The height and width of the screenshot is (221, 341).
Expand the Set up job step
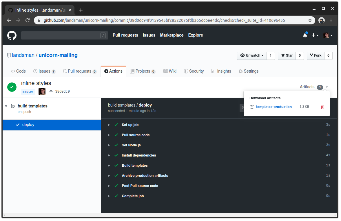109,125
